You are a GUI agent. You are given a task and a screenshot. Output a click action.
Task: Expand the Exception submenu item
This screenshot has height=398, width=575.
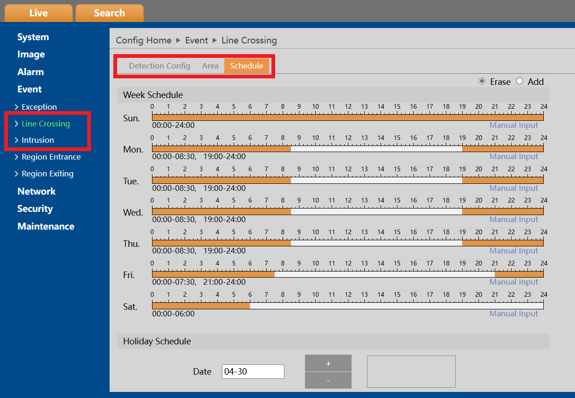(x=39, y=106)
